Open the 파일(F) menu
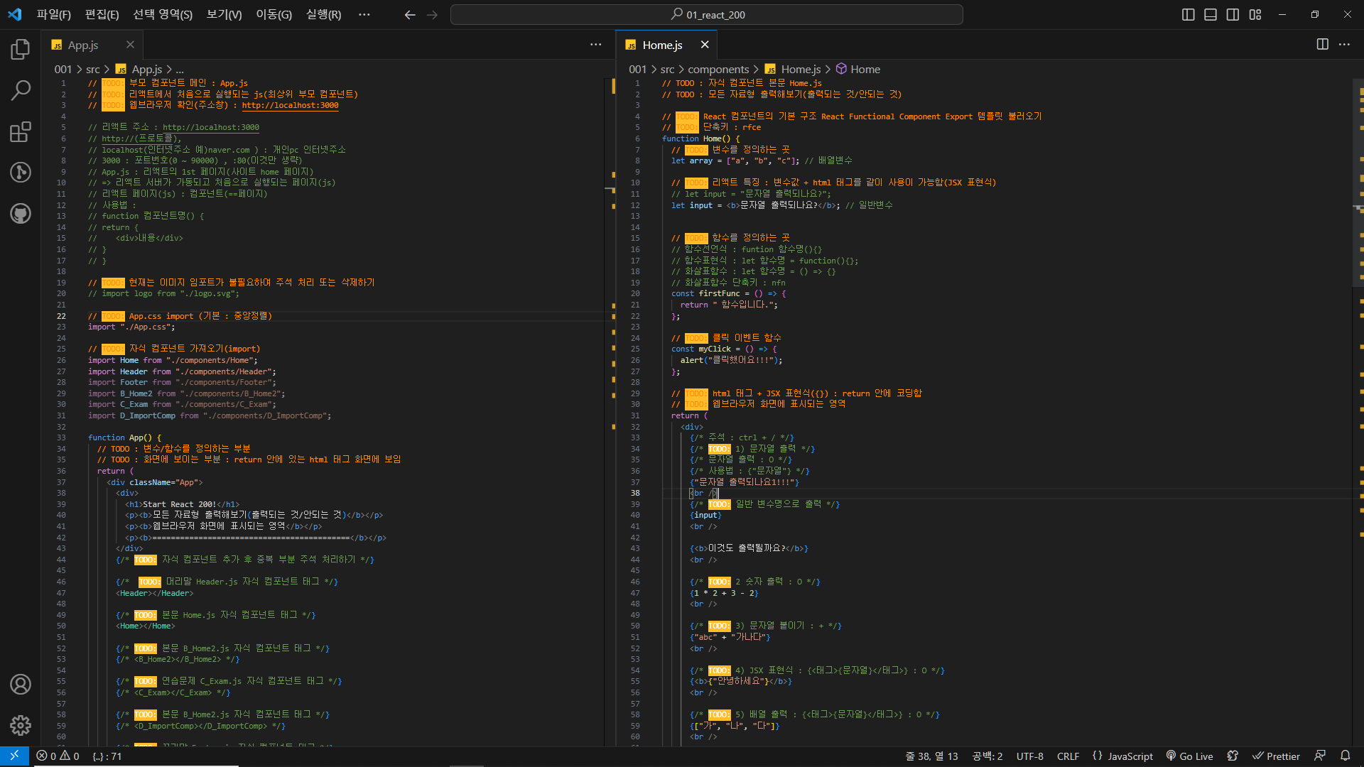 (54, 15)
